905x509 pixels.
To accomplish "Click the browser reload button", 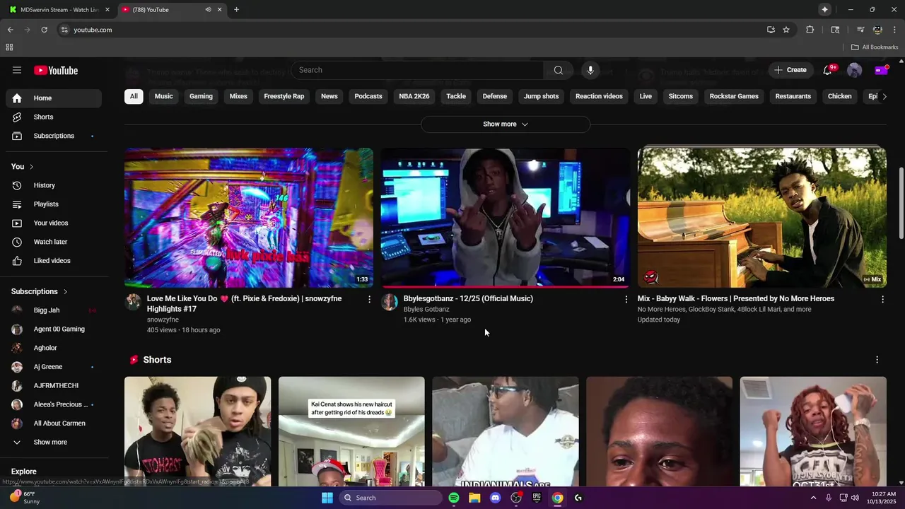I will tap(44, 30).
